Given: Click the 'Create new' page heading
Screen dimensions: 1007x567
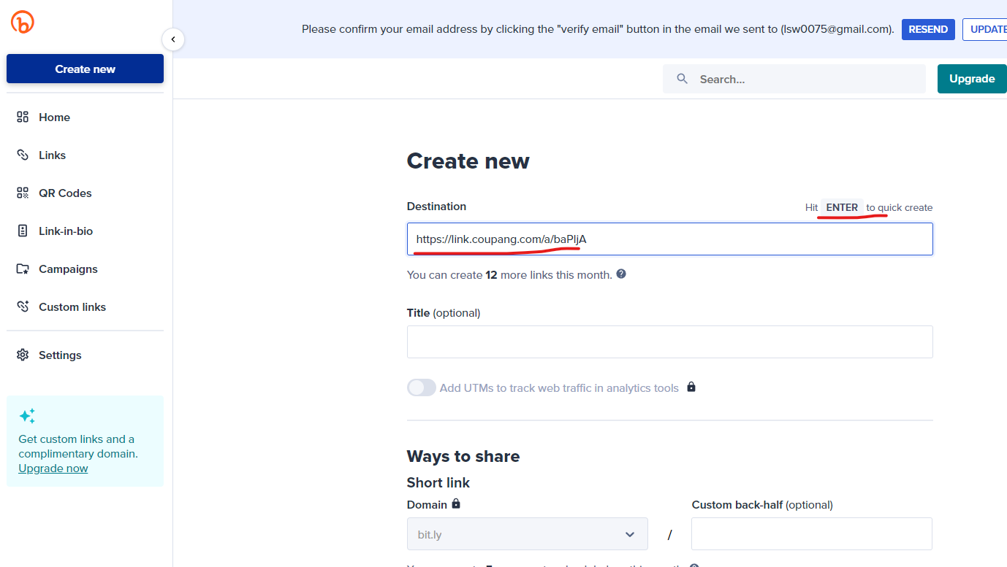Looking at the screenshot, I should (468, 161).
